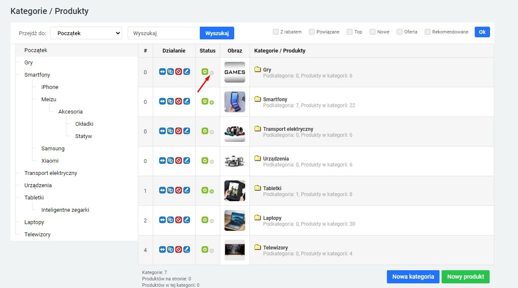Screen dimensions: 518x288
Task: Select the red block icon for Urządzenia category
Action: tap(179, 161)
